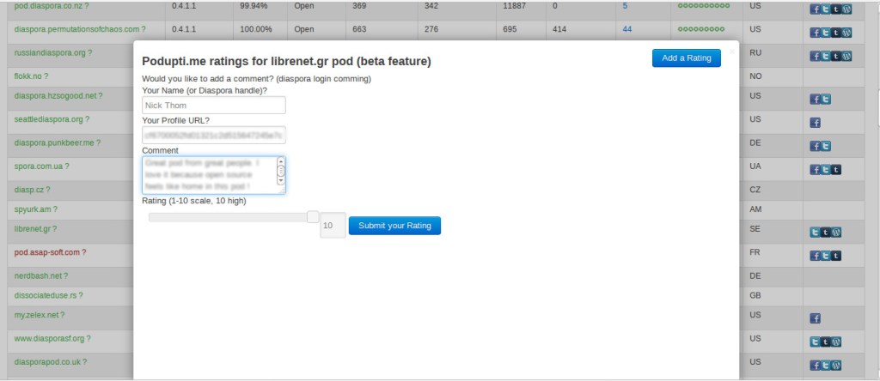Click Facebook icon in seattlediaspora.org row
The height and width of the screenshot is (381, 880).
pyautogui.click(x=816, y=123)
